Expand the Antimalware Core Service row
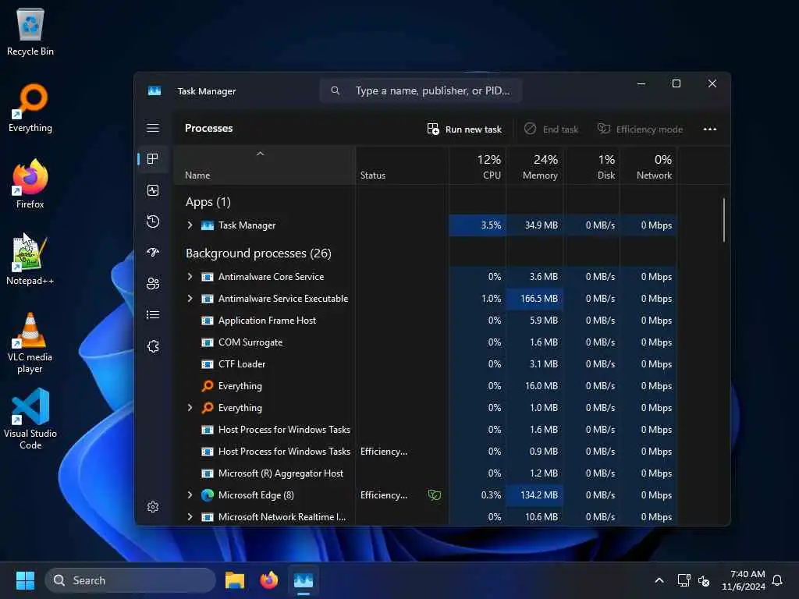This screenshot has height=599, width=799. coord(190,277)
